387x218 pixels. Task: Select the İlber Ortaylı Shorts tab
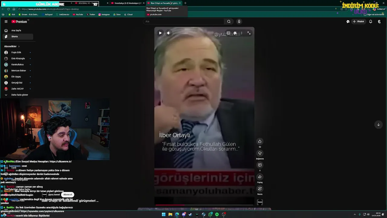coord(164,3)
